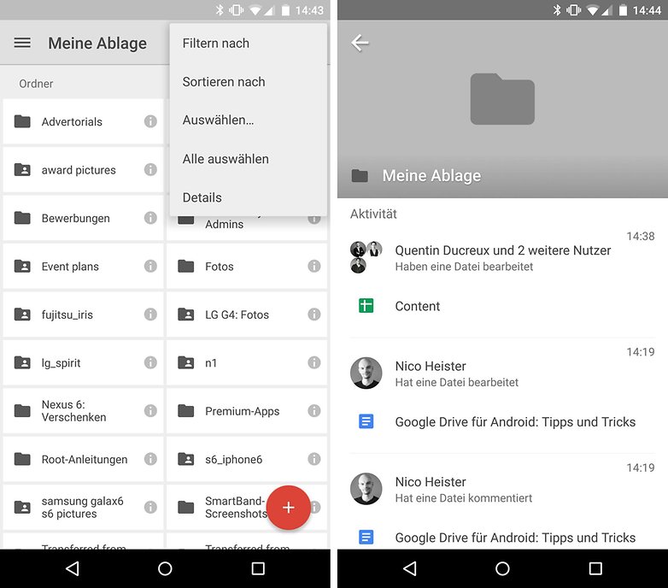Open the hamburger navigation menu
Viewport: 668px width, 588px height.
tap(22, 43)
